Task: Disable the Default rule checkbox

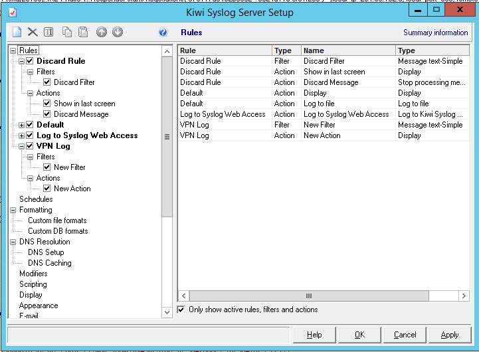Action: [x=30, y=125]
